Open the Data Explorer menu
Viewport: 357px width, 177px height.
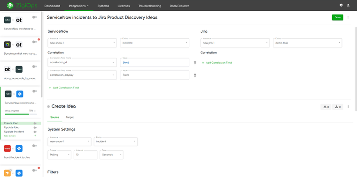(179, 6)
